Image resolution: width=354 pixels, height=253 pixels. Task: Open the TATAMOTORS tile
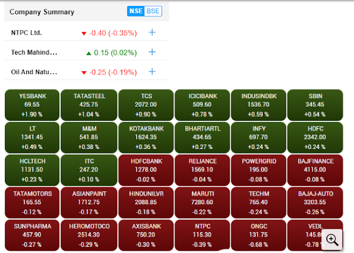[32, 203]
